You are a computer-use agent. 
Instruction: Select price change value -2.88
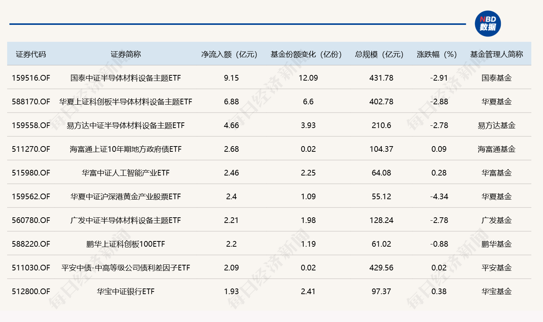click(439, 102)
